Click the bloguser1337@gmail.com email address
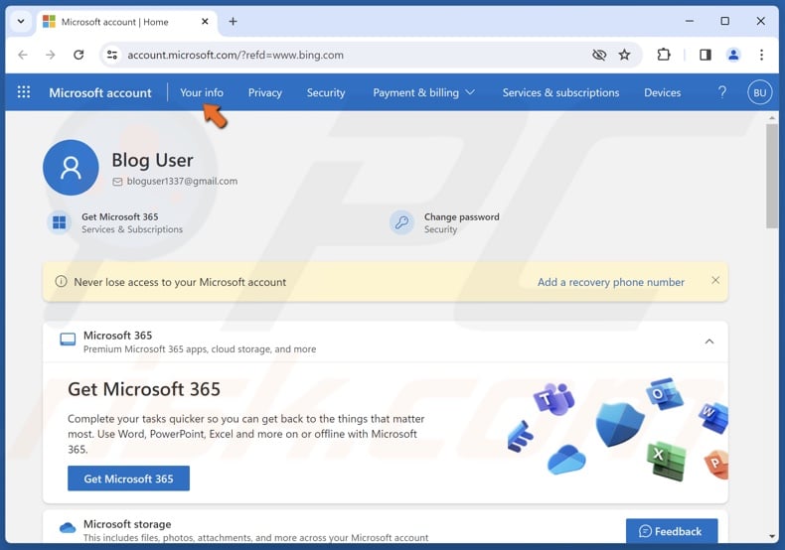 click(182, 181)
